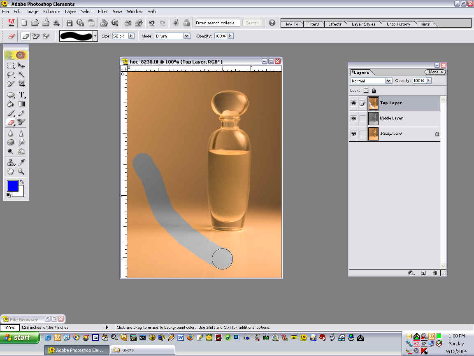Pick the Gradient tool

(21, 104)
